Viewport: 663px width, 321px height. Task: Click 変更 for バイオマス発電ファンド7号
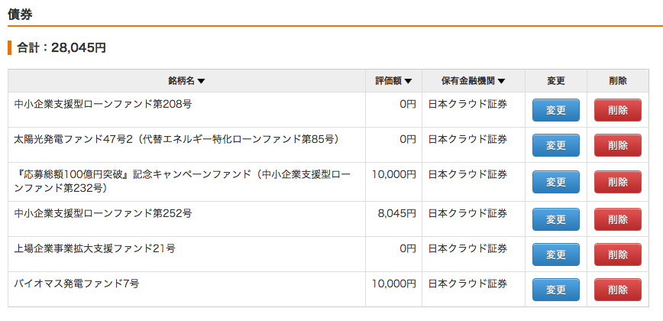(x=555, y=289)
